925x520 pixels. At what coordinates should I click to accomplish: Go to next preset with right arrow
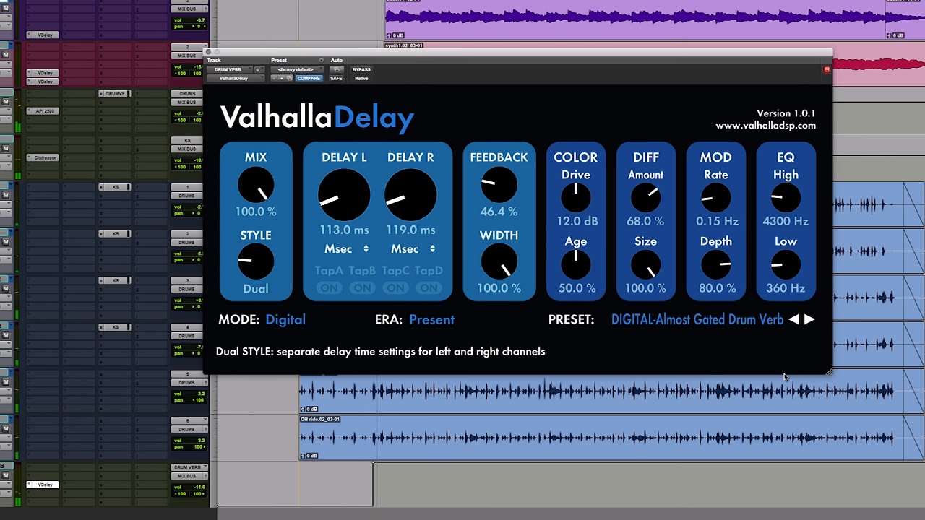click(809, 319)
